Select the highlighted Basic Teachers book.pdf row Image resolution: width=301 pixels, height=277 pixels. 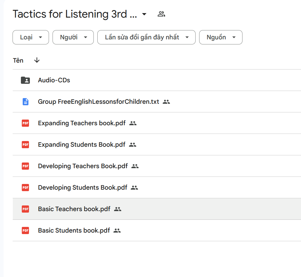[x=74, y=209]
